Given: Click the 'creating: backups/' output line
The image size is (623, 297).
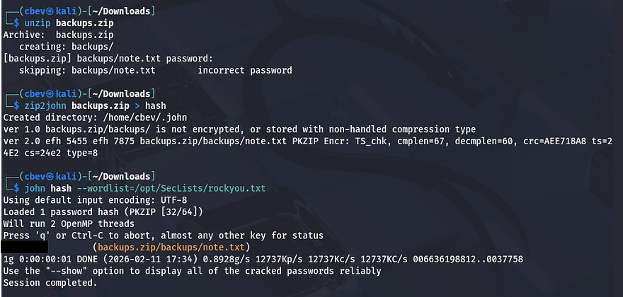Looking at the screenshot, I should [x=57, y=46].
